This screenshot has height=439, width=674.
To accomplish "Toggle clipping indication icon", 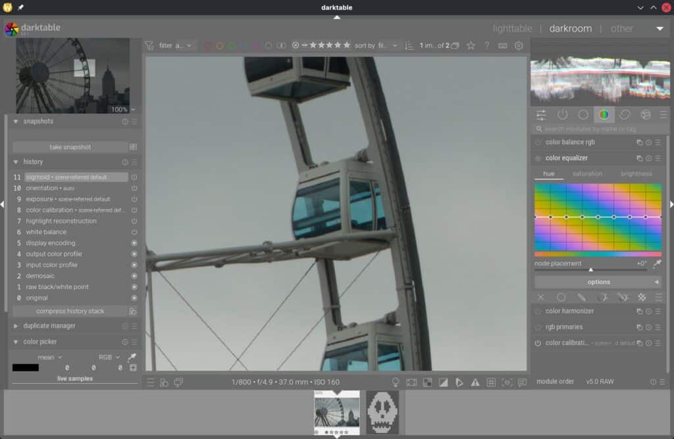I will (443, 382).
